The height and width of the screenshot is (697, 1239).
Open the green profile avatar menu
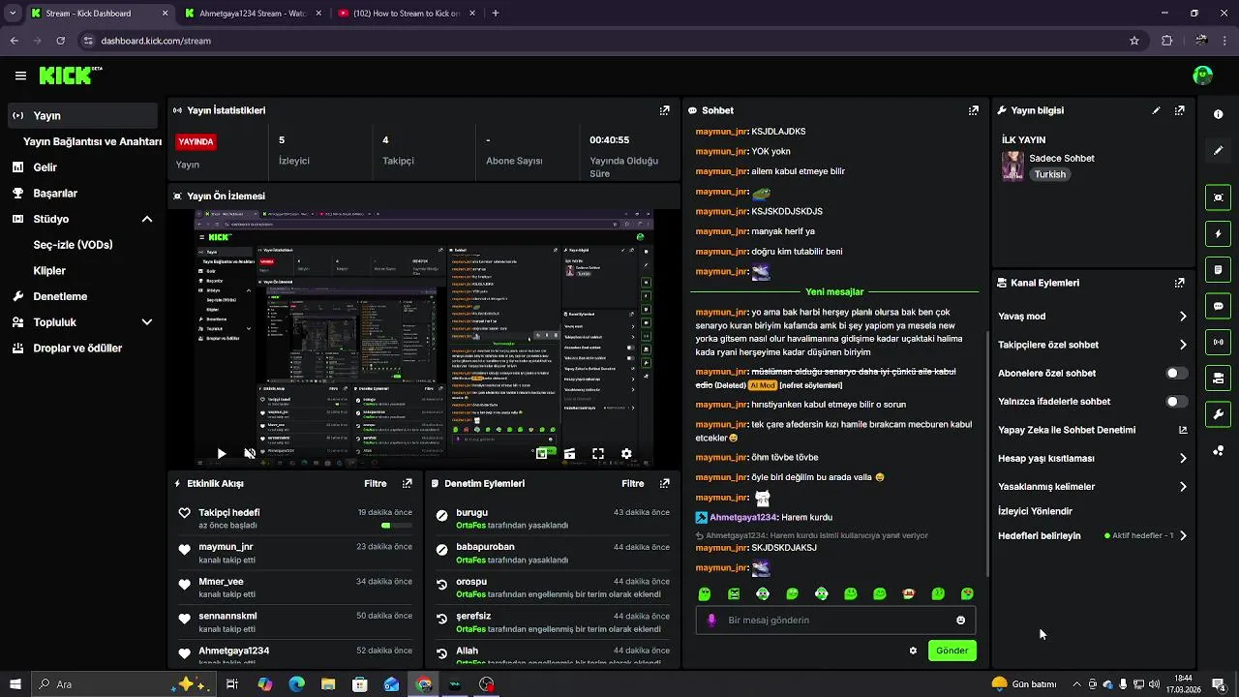click(x=1202, y=76)
